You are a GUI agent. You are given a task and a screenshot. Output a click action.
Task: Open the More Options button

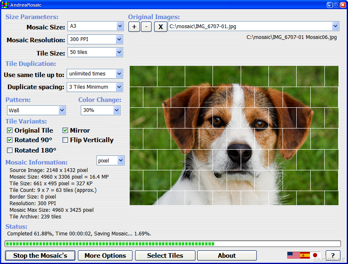[x=105, y=256]
